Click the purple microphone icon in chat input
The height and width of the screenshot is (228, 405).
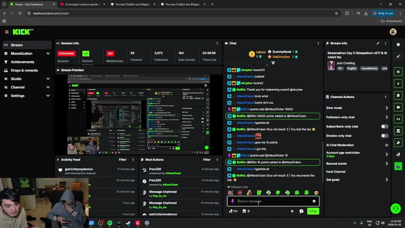point(233,201)
